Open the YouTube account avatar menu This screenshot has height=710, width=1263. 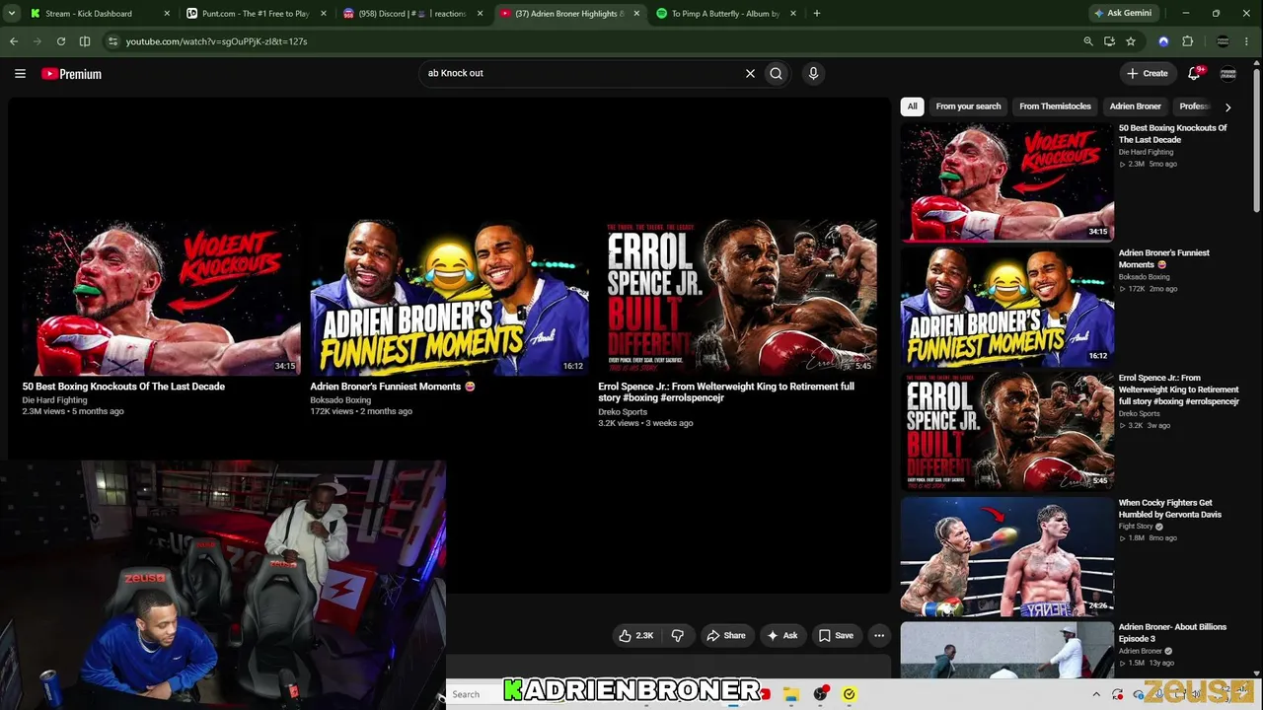[x=1228, y=74]
